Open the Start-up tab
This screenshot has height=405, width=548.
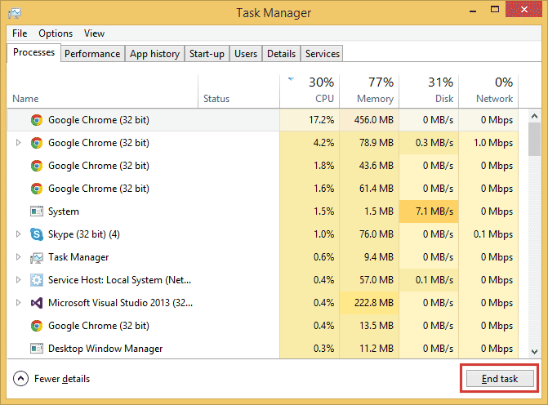point(207,54)
